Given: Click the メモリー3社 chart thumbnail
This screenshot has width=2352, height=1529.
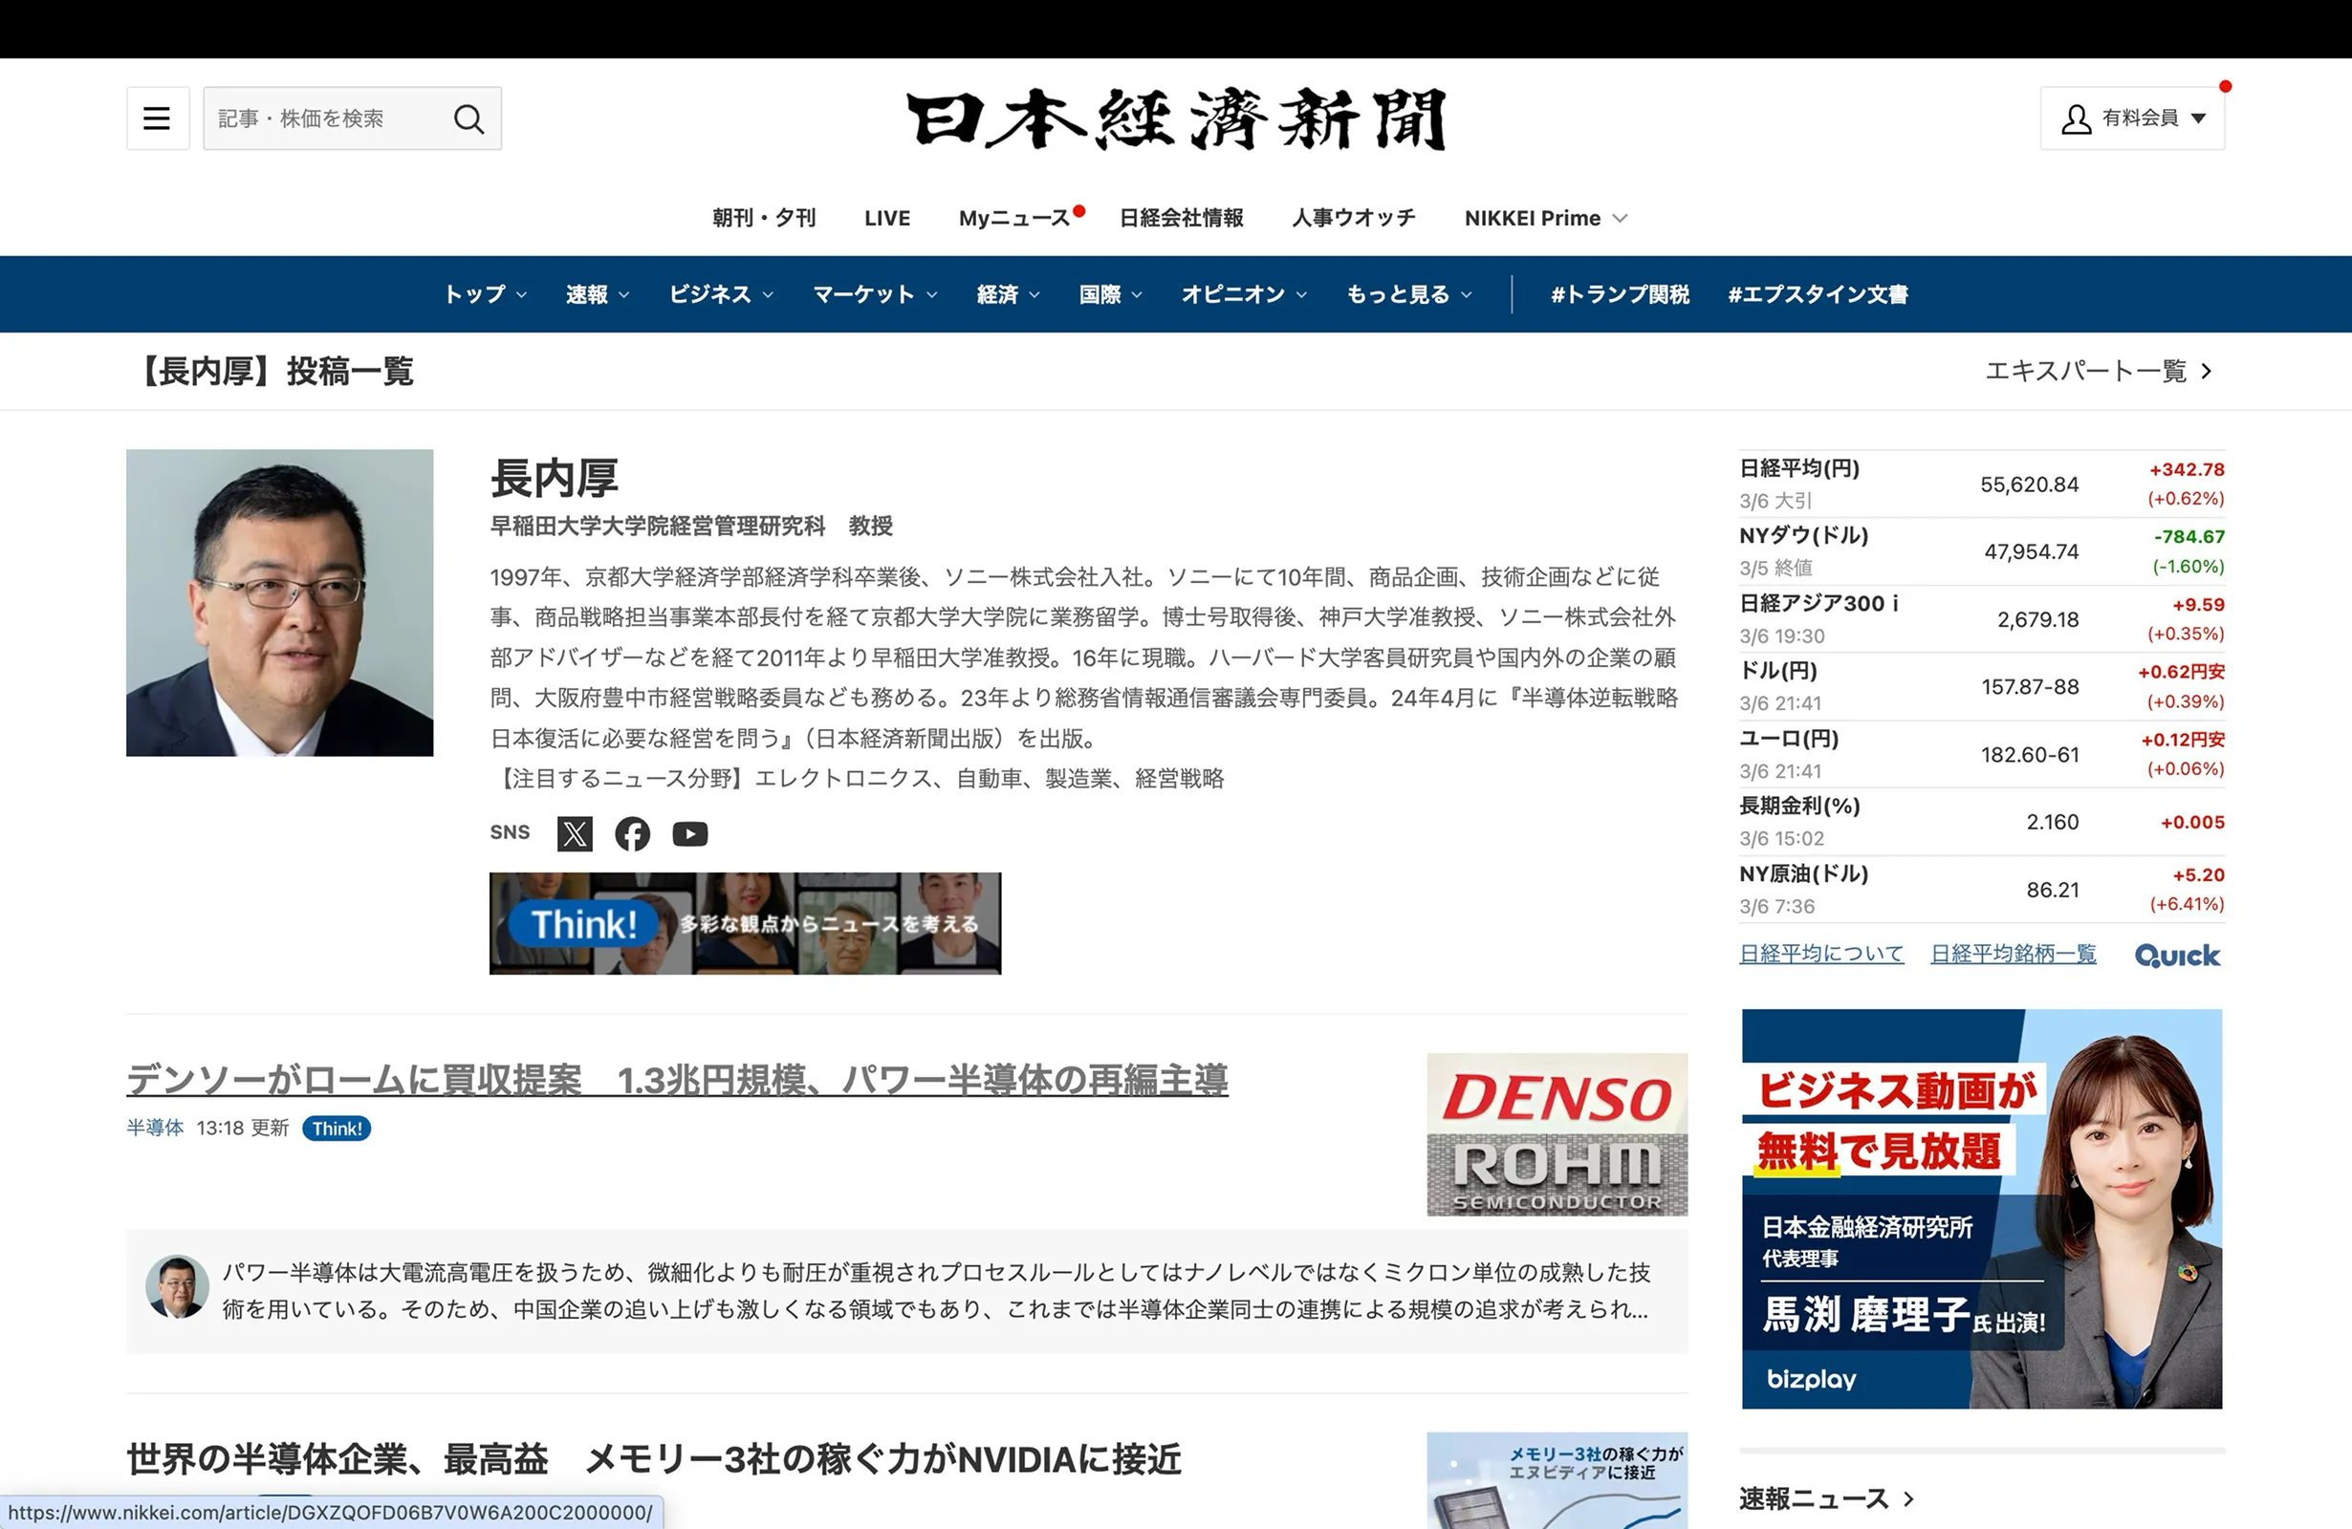Looking at the screenshot, I should [1557, 1480].
